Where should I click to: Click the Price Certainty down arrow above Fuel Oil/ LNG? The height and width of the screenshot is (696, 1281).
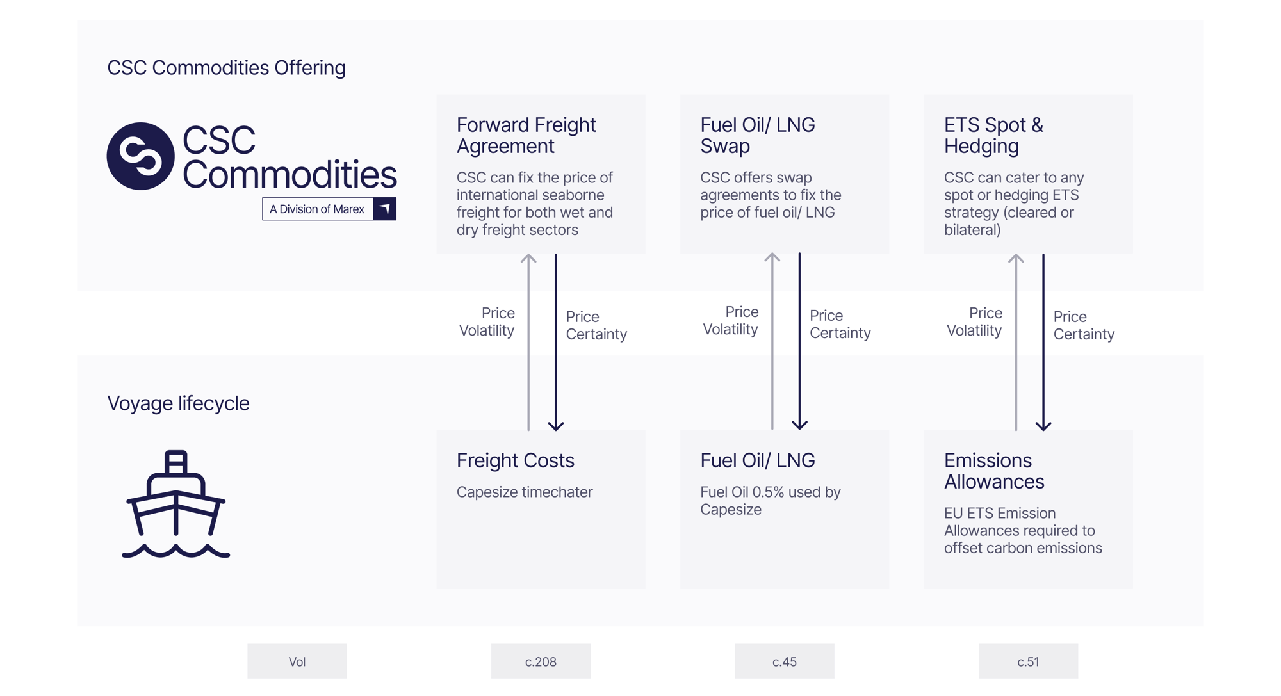tap(799, 341)
